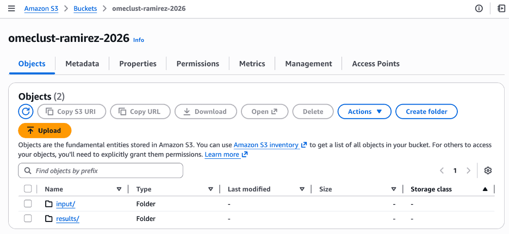Switch to the Properties tab

(x=138, y=64)
